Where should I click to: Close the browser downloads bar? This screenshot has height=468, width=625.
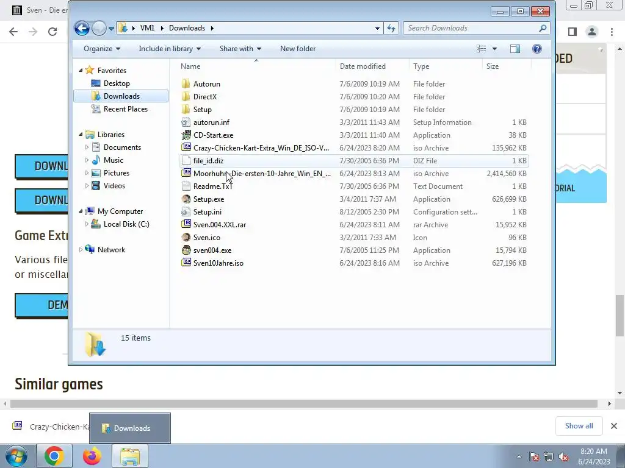614,426
